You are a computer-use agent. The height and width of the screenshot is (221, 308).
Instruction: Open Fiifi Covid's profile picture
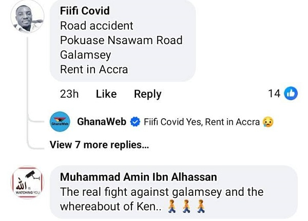click(x=28, y=16)
